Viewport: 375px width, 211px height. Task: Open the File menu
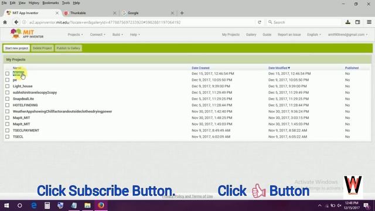tap(4, 3)
